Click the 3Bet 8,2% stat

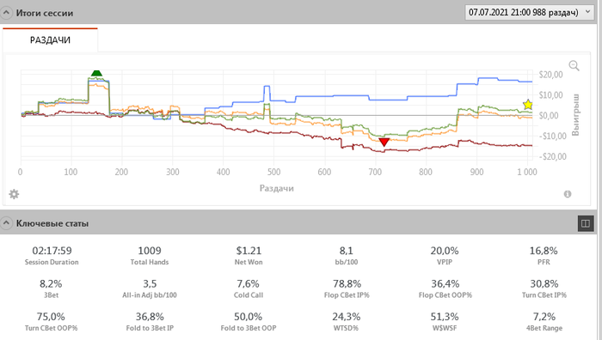pyautogui.click(x=51, y=288)
